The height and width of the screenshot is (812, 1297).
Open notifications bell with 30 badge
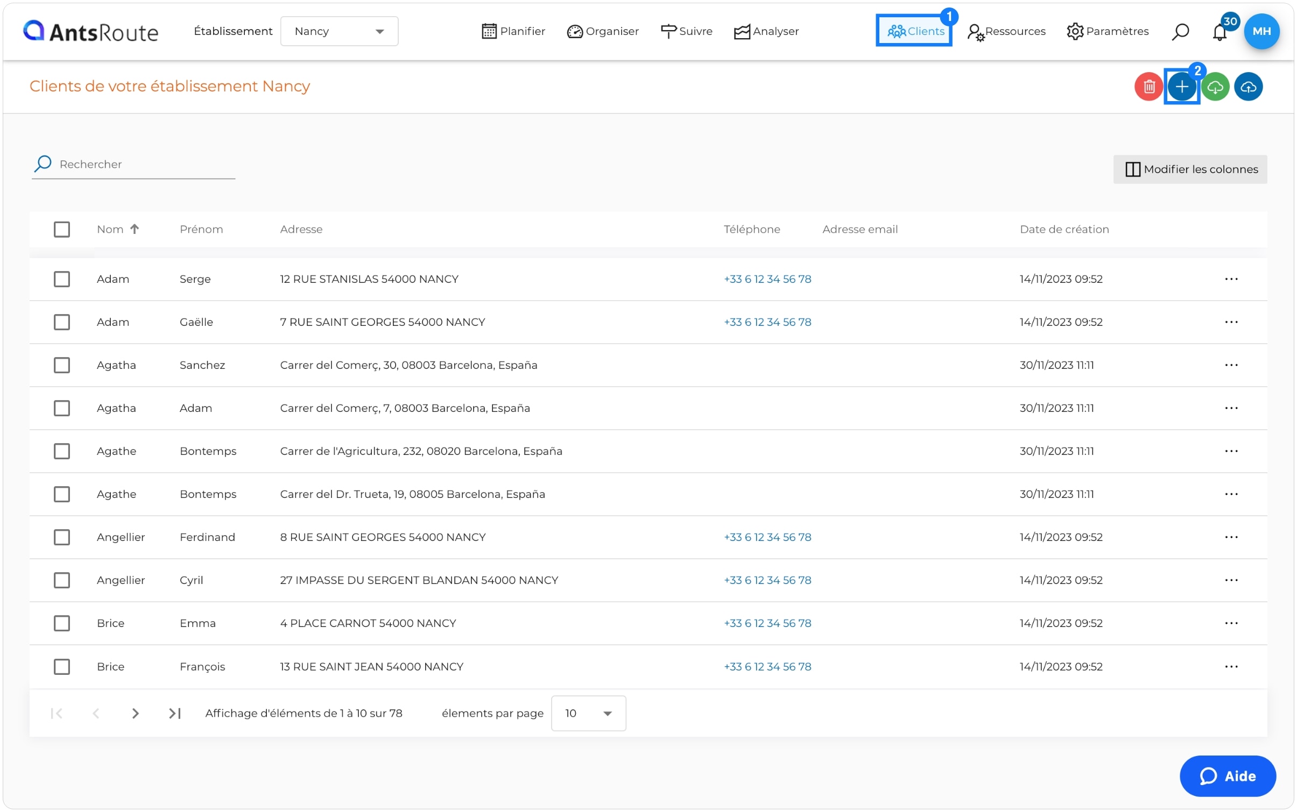click(x=1221, y=31)
